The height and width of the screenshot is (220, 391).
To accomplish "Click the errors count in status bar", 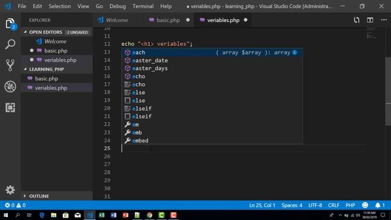I will (x=10, y=205).
